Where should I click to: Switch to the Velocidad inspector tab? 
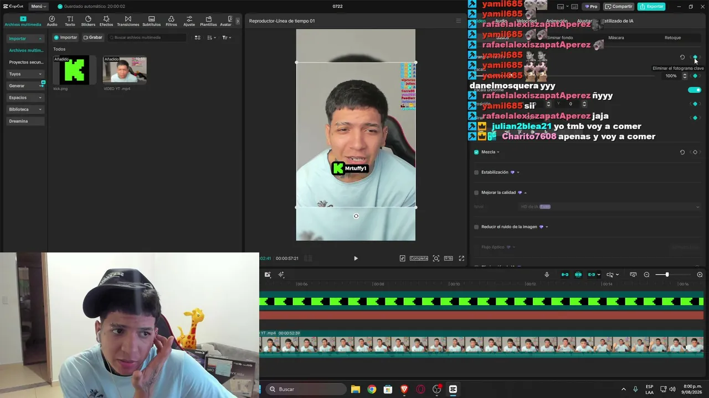coord(526,21)
